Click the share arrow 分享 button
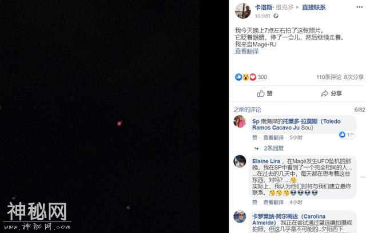The width and height of the screenshot is (366, 233). [331, 93]
